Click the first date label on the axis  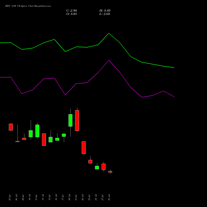[10, 197]
